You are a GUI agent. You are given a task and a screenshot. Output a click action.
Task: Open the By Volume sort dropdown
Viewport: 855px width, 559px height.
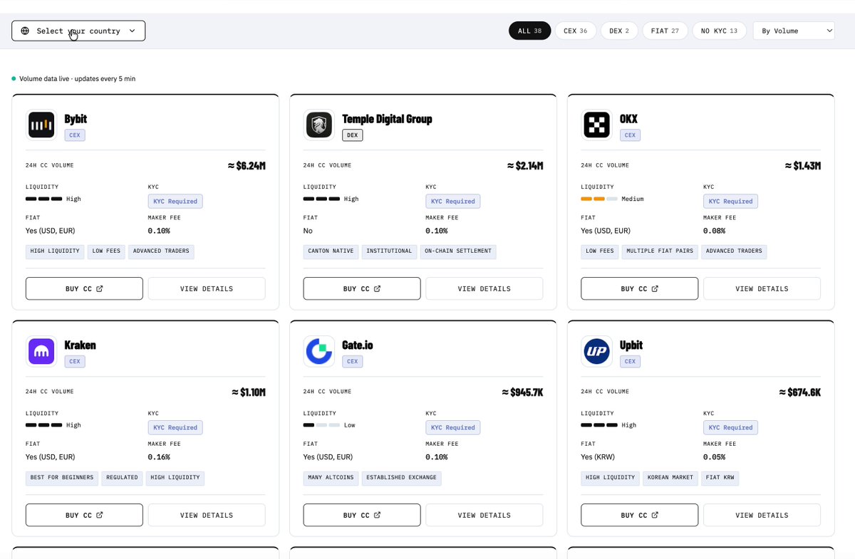(x=794, y=31)
